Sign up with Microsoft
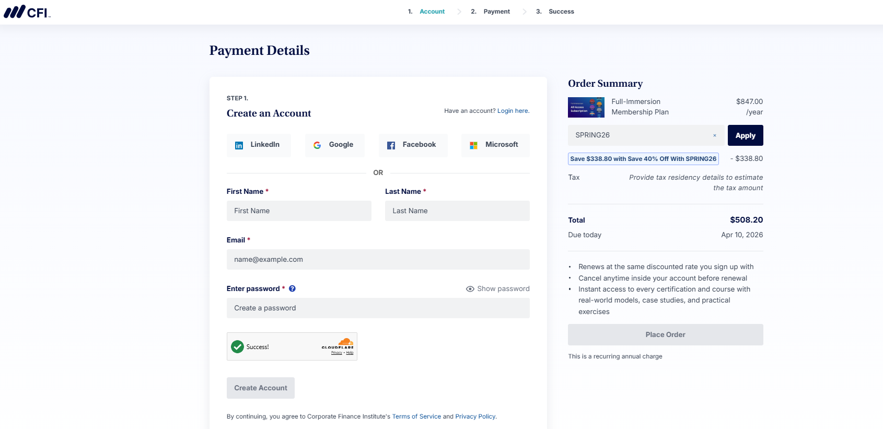 tap(495, 145)
